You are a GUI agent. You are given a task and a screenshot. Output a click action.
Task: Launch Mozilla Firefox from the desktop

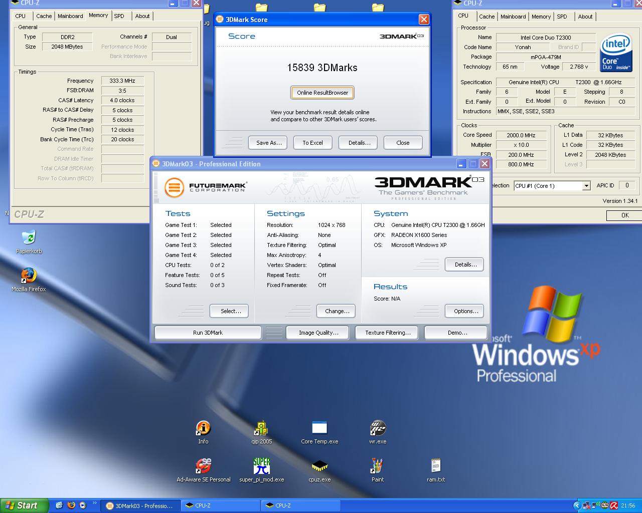click(x=29, y=280)
